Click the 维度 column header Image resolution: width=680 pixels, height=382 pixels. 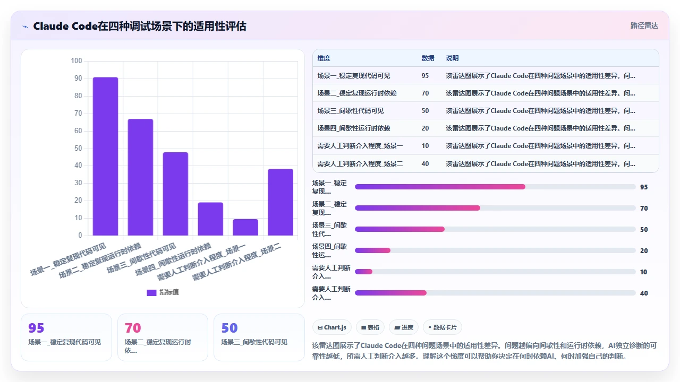[x=324, y=58]
